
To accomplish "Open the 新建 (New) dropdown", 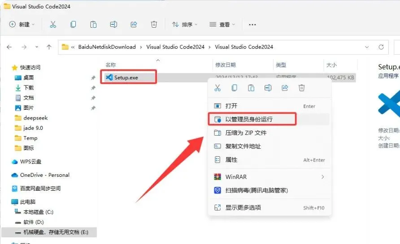I will pos(22,25).
